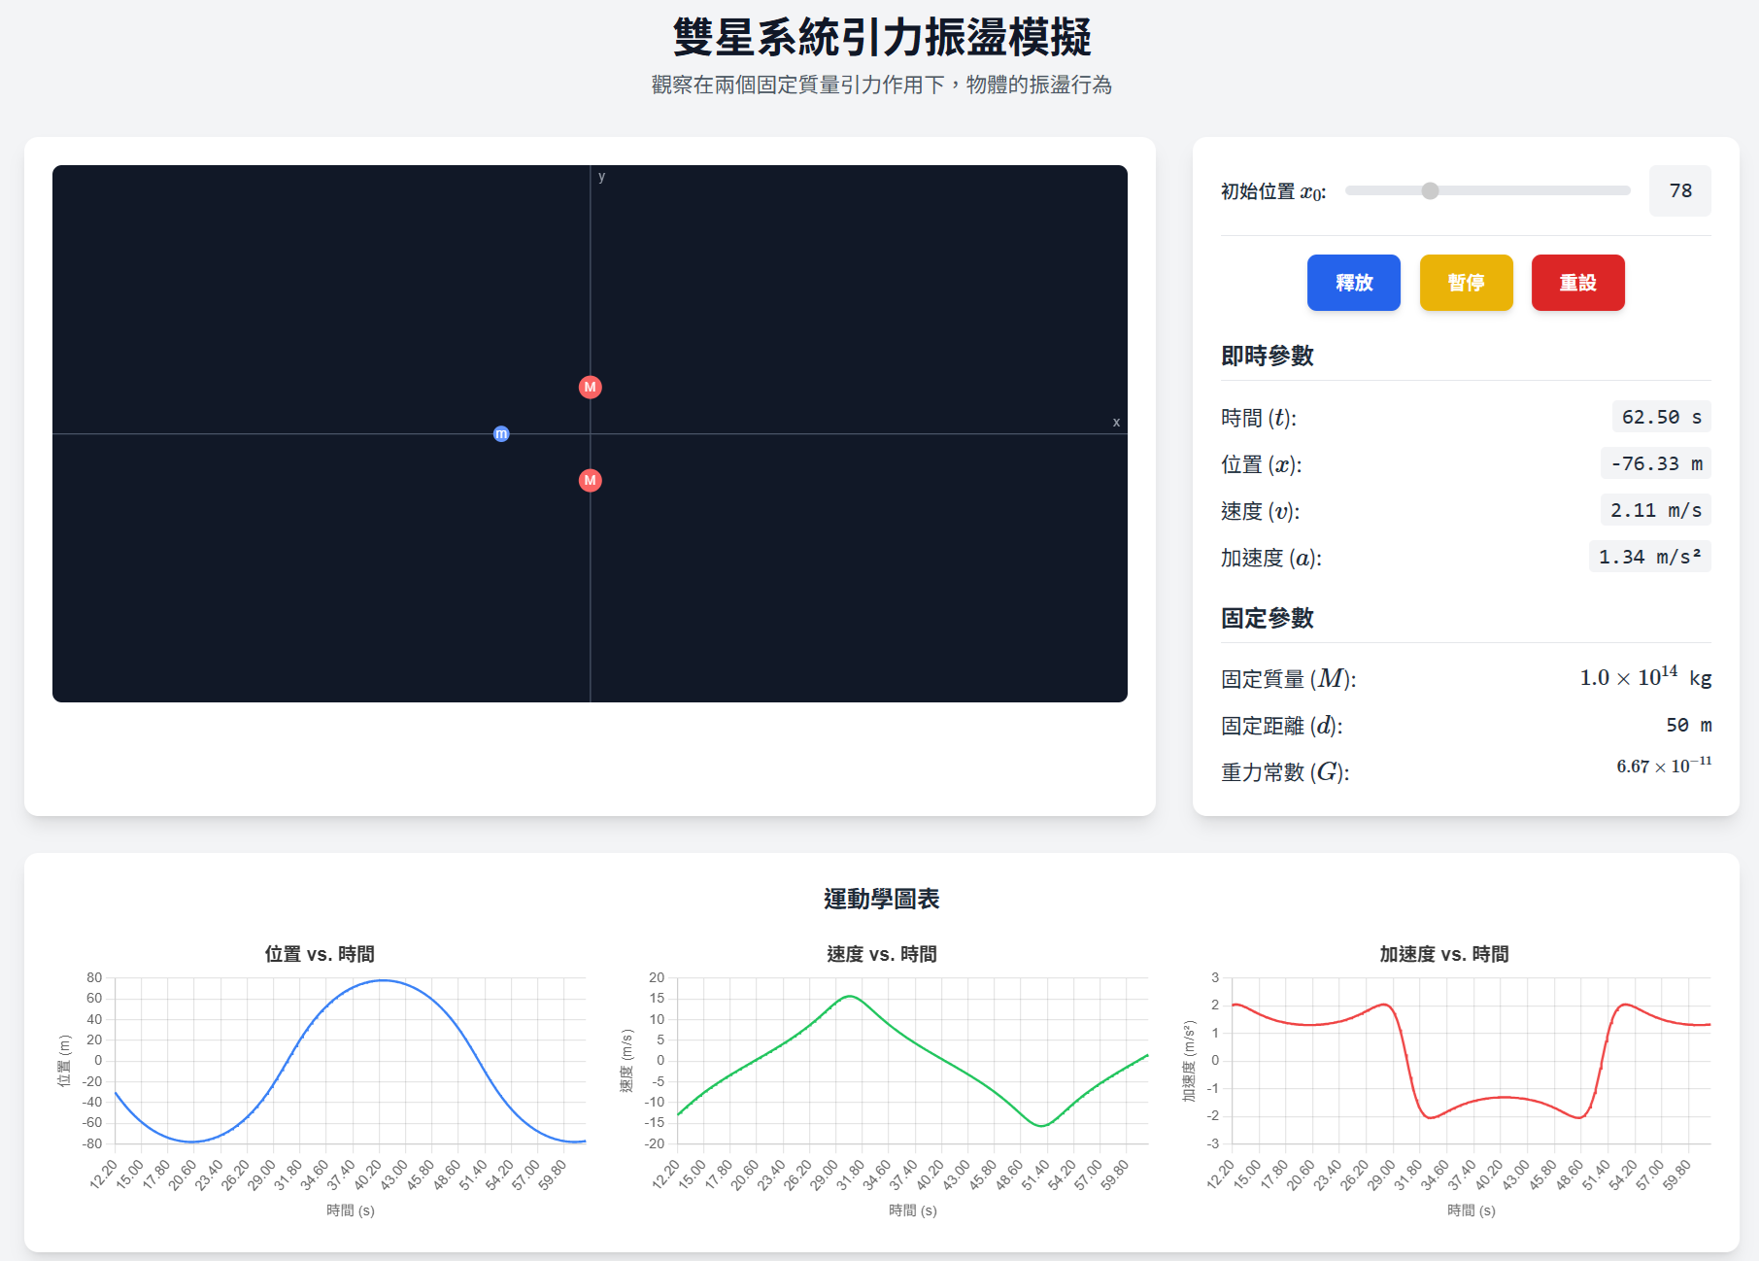
Task: Select the x0 value field showing 78
Action: point(1680,191)
